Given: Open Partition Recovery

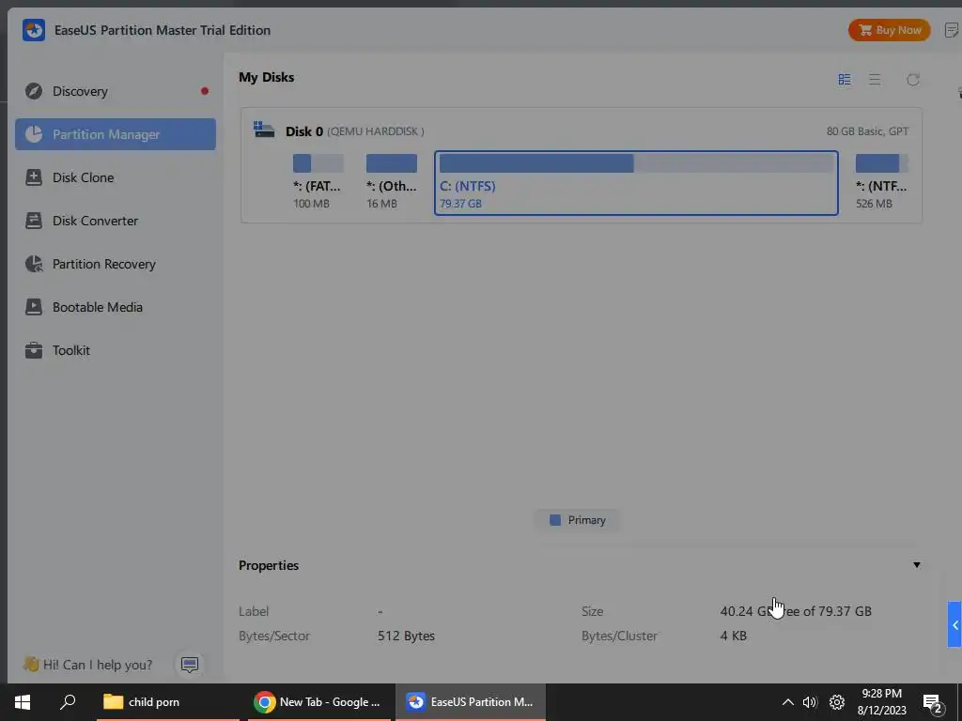Looking at the screenshot, I should point(116,264).
